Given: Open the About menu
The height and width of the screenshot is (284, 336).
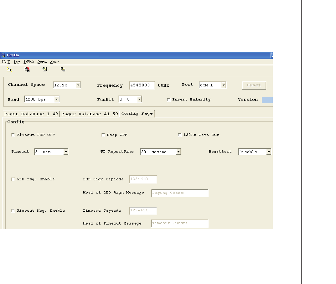Looking at the screenshot, I should tap(54, 62).
